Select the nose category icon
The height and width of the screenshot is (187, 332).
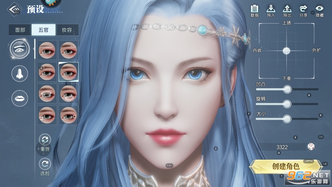20,73
